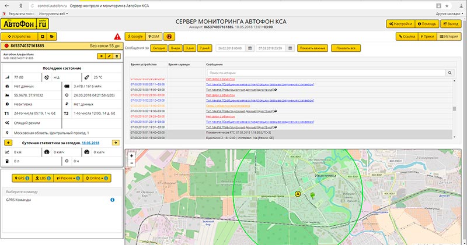Open the 18.05.2018 statistics date link
The height and width of the screenshot is (245, 467).
(90, 143)
